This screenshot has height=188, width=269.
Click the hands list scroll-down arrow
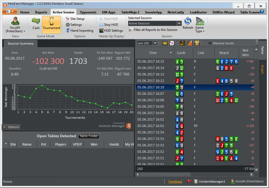click(x=256, y=170)
